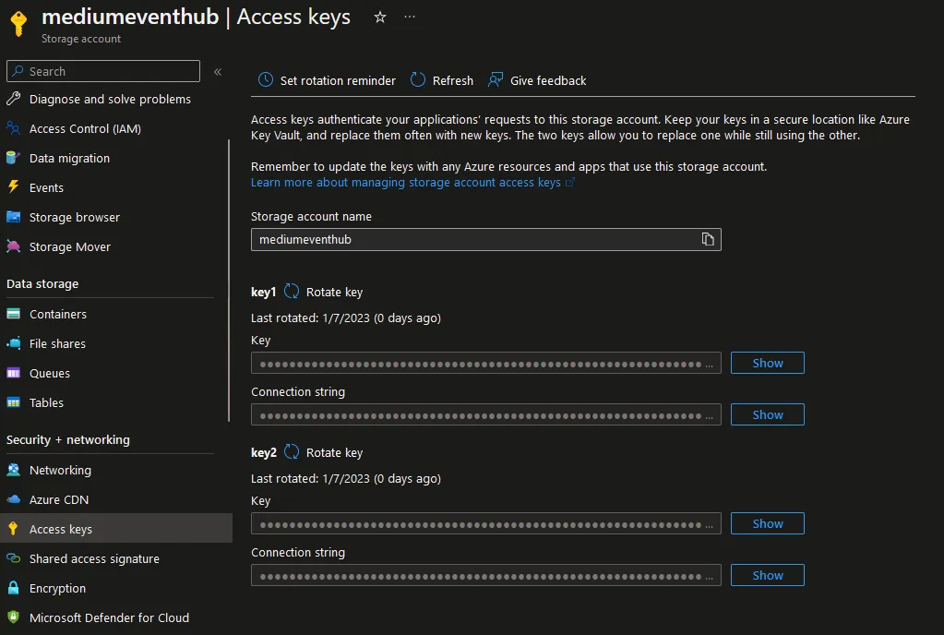Click Rotate key text for key2

click(x=334, y=452)
